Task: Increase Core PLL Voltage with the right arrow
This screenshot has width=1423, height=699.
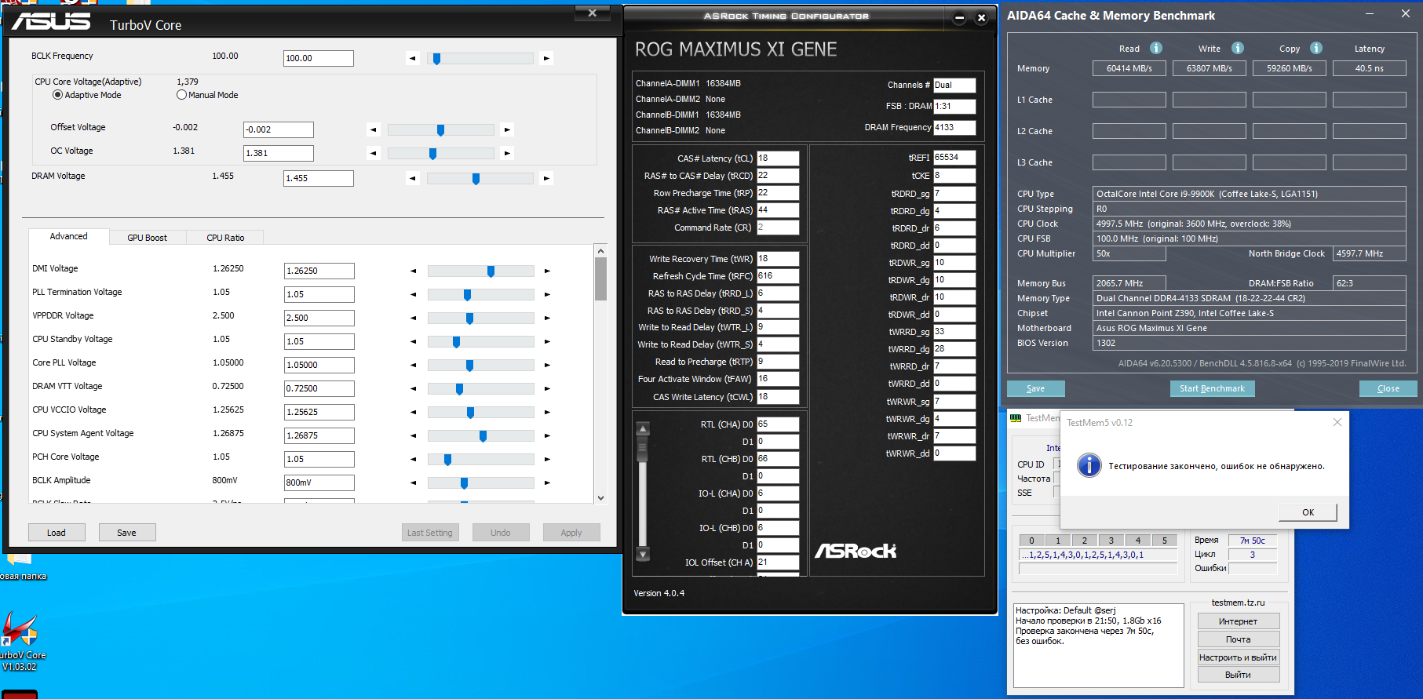Action: (547, 366)
